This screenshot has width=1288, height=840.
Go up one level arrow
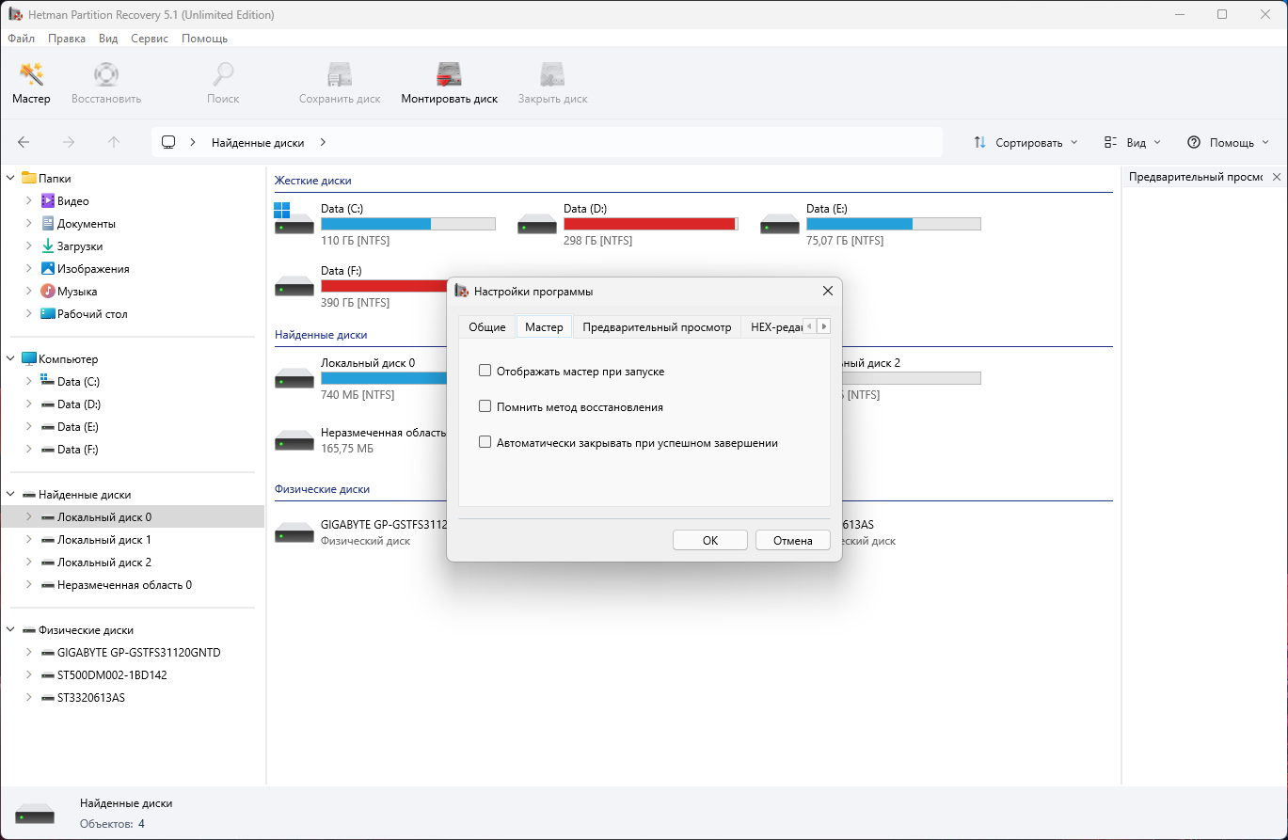pos(114,142)
